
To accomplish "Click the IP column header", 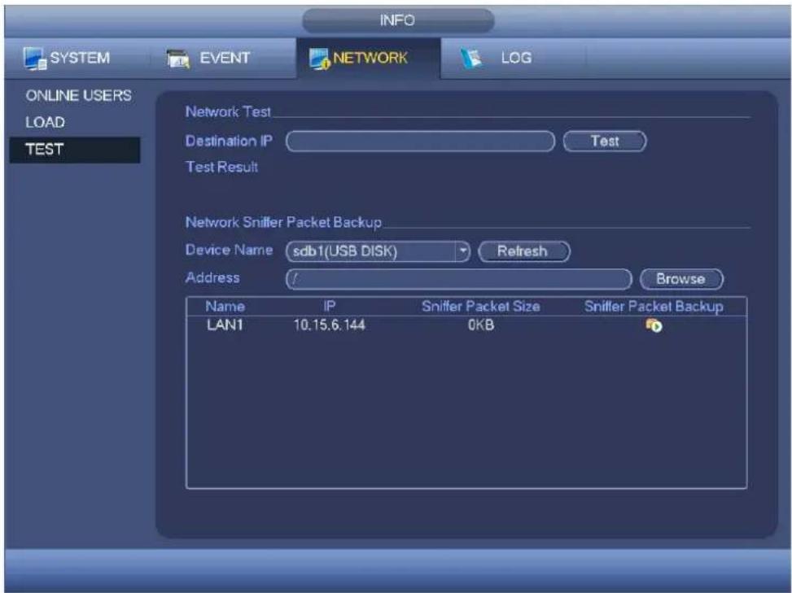I will pos(330,307).
